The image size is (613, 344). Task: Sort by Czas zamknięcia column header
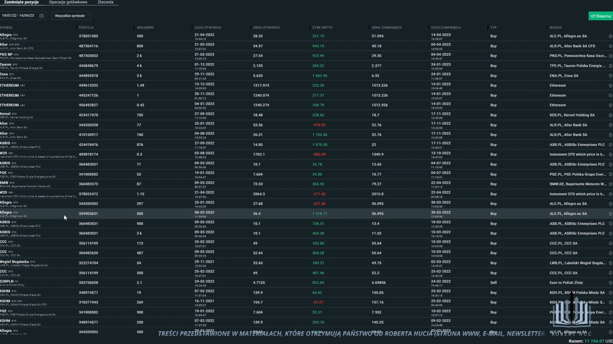(446, 27)
